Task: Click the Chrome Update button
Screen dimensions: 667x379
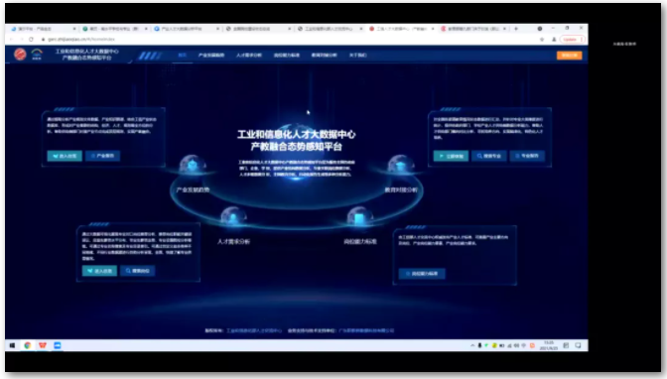Action: pos(572,39)
